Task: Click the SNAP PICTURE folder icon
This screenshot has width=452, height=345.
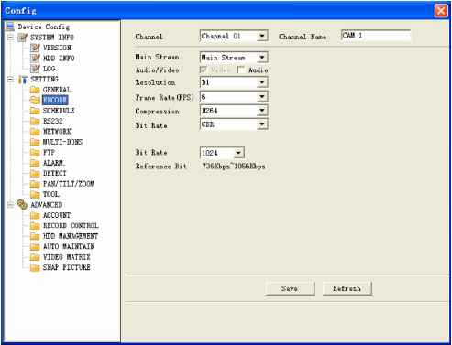Action: pyautogui.click(x=35, y=267)
